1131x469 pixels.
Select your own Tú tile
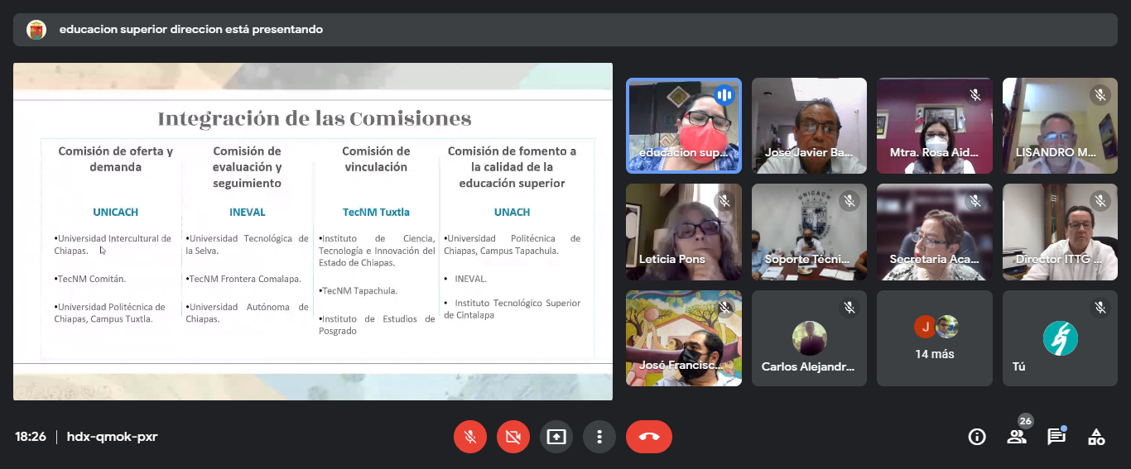pyautogui.click(x=1060, y=338)
